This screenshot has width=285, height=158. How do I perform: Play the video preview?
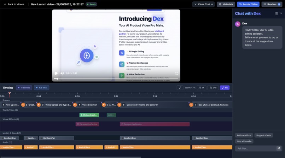point(56,73)
